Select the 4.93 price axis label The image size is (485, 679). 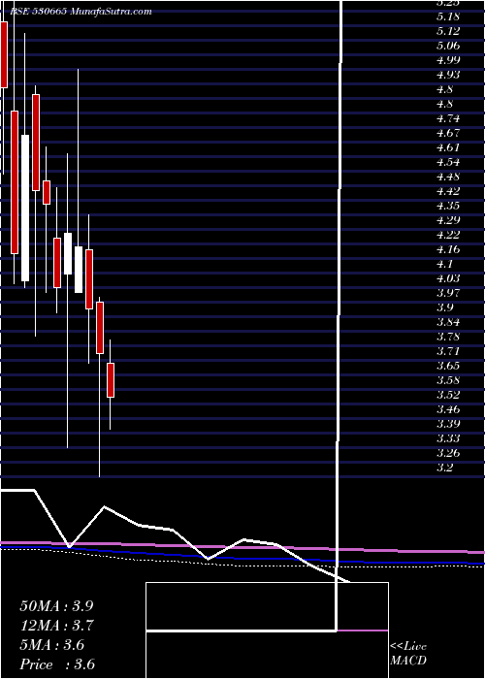point(448,75)
